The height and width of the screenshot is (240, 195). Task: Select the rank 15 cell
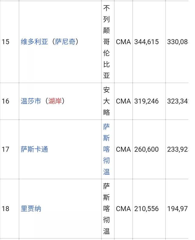pos(5,42)
